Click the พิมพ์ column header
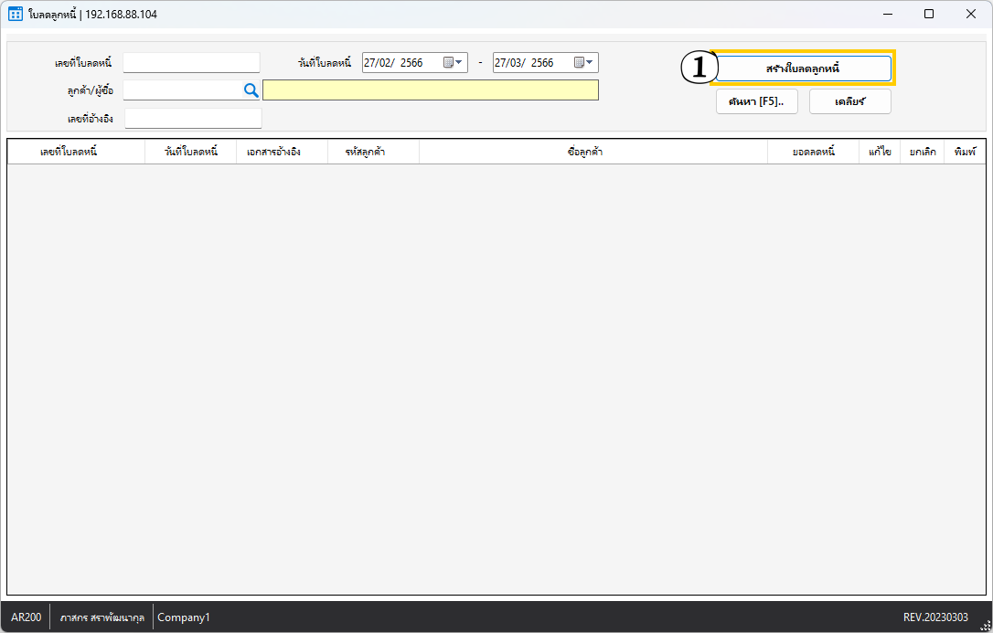Screen dimensions: 993x633 coord(965,152)
